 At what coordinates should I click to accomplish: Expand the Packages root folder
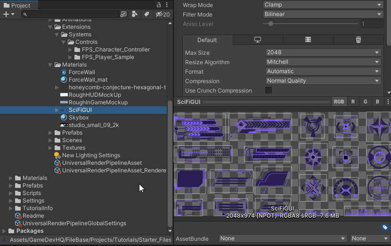pyautogui.click(x=4, y=231)
